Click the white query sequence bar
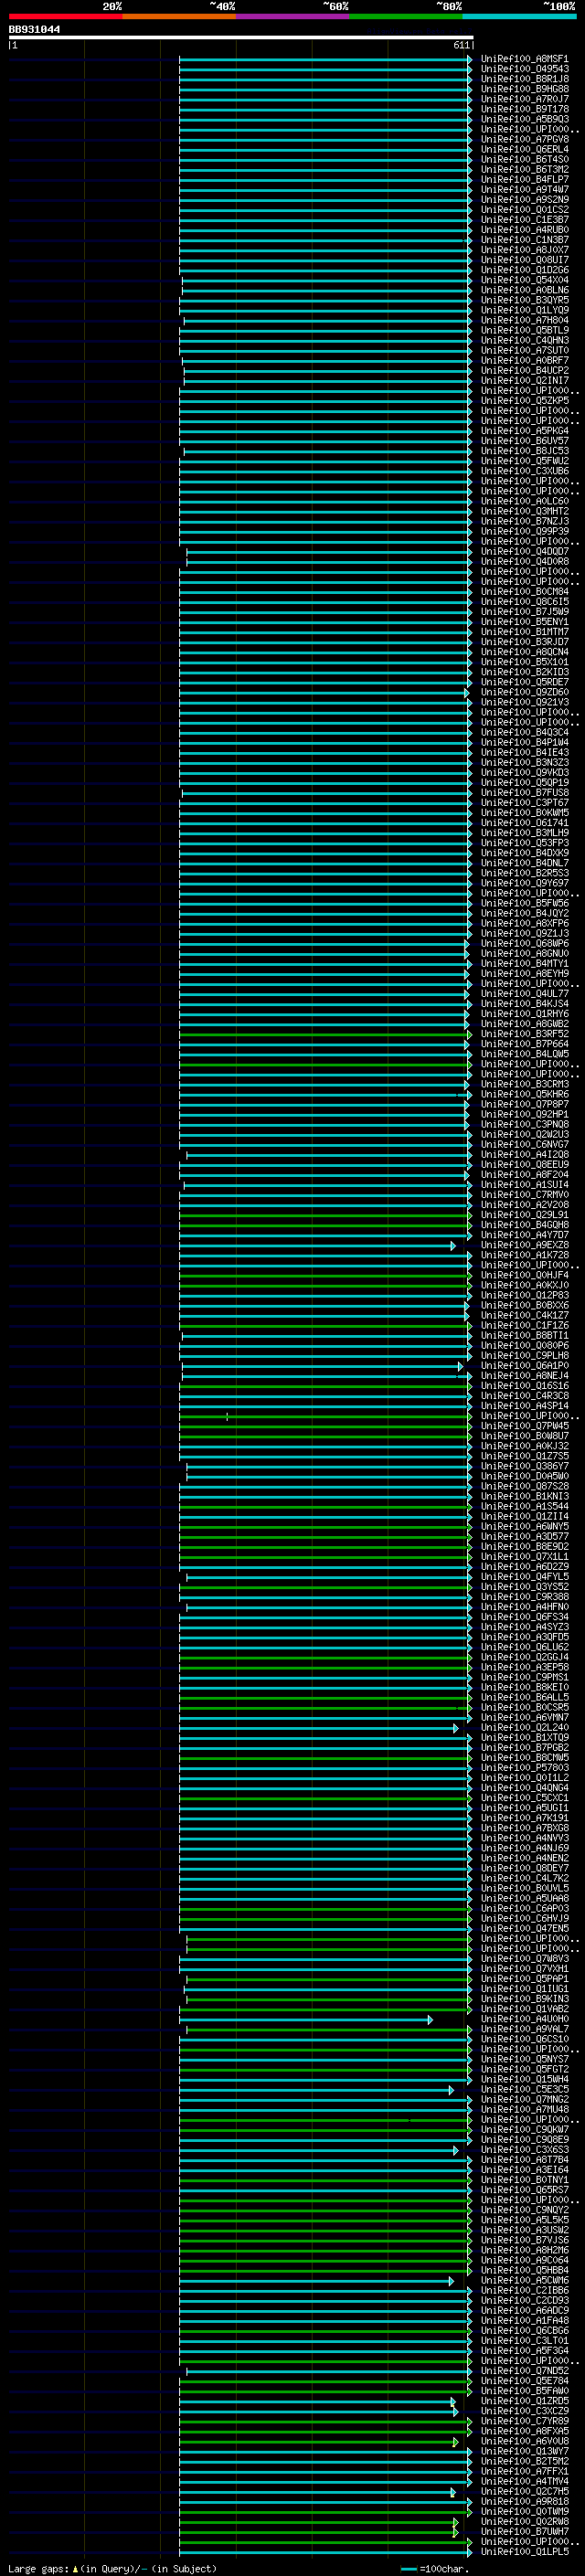Image resolution: width=585 pixels, height=2576 pixels. pos(241,37)
